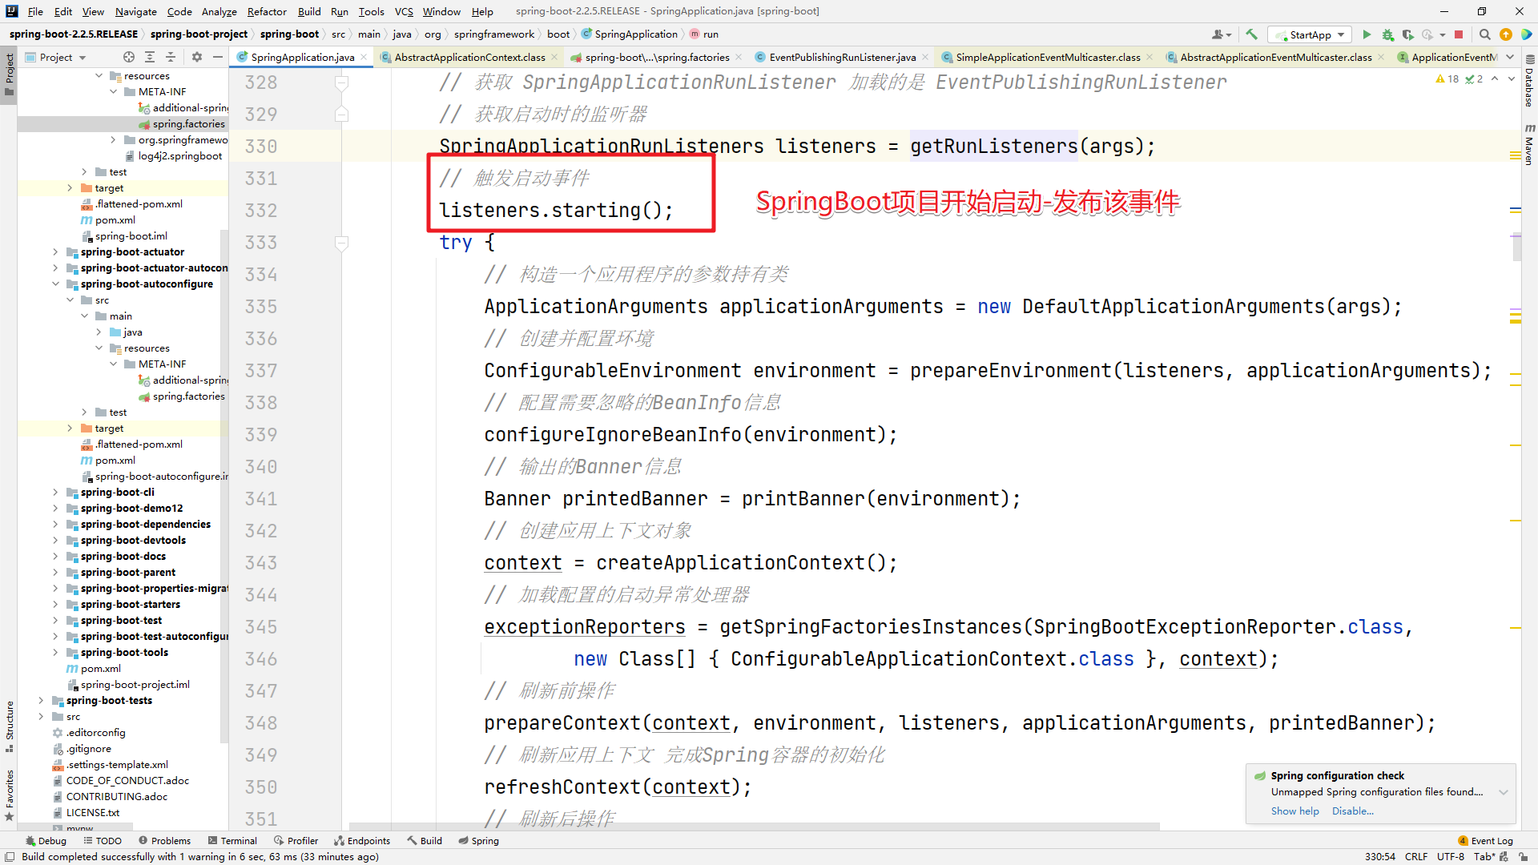Hide the Project tool window
Screen dimensions: 1538x865
tap(217, 57)
